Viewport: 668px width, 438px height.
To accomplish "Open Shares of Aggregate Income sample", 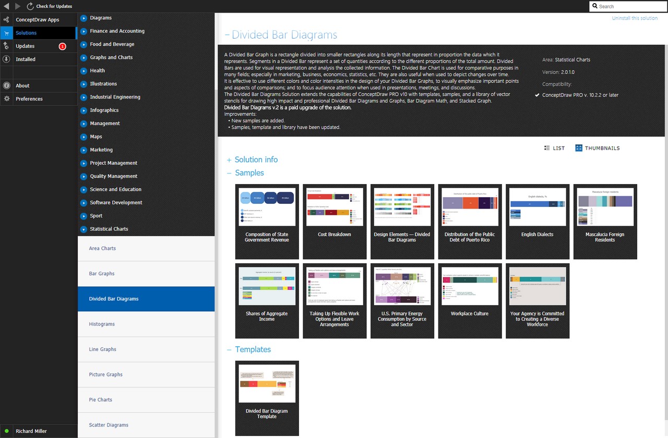I will pyautogui.click(x=267, y=301).
